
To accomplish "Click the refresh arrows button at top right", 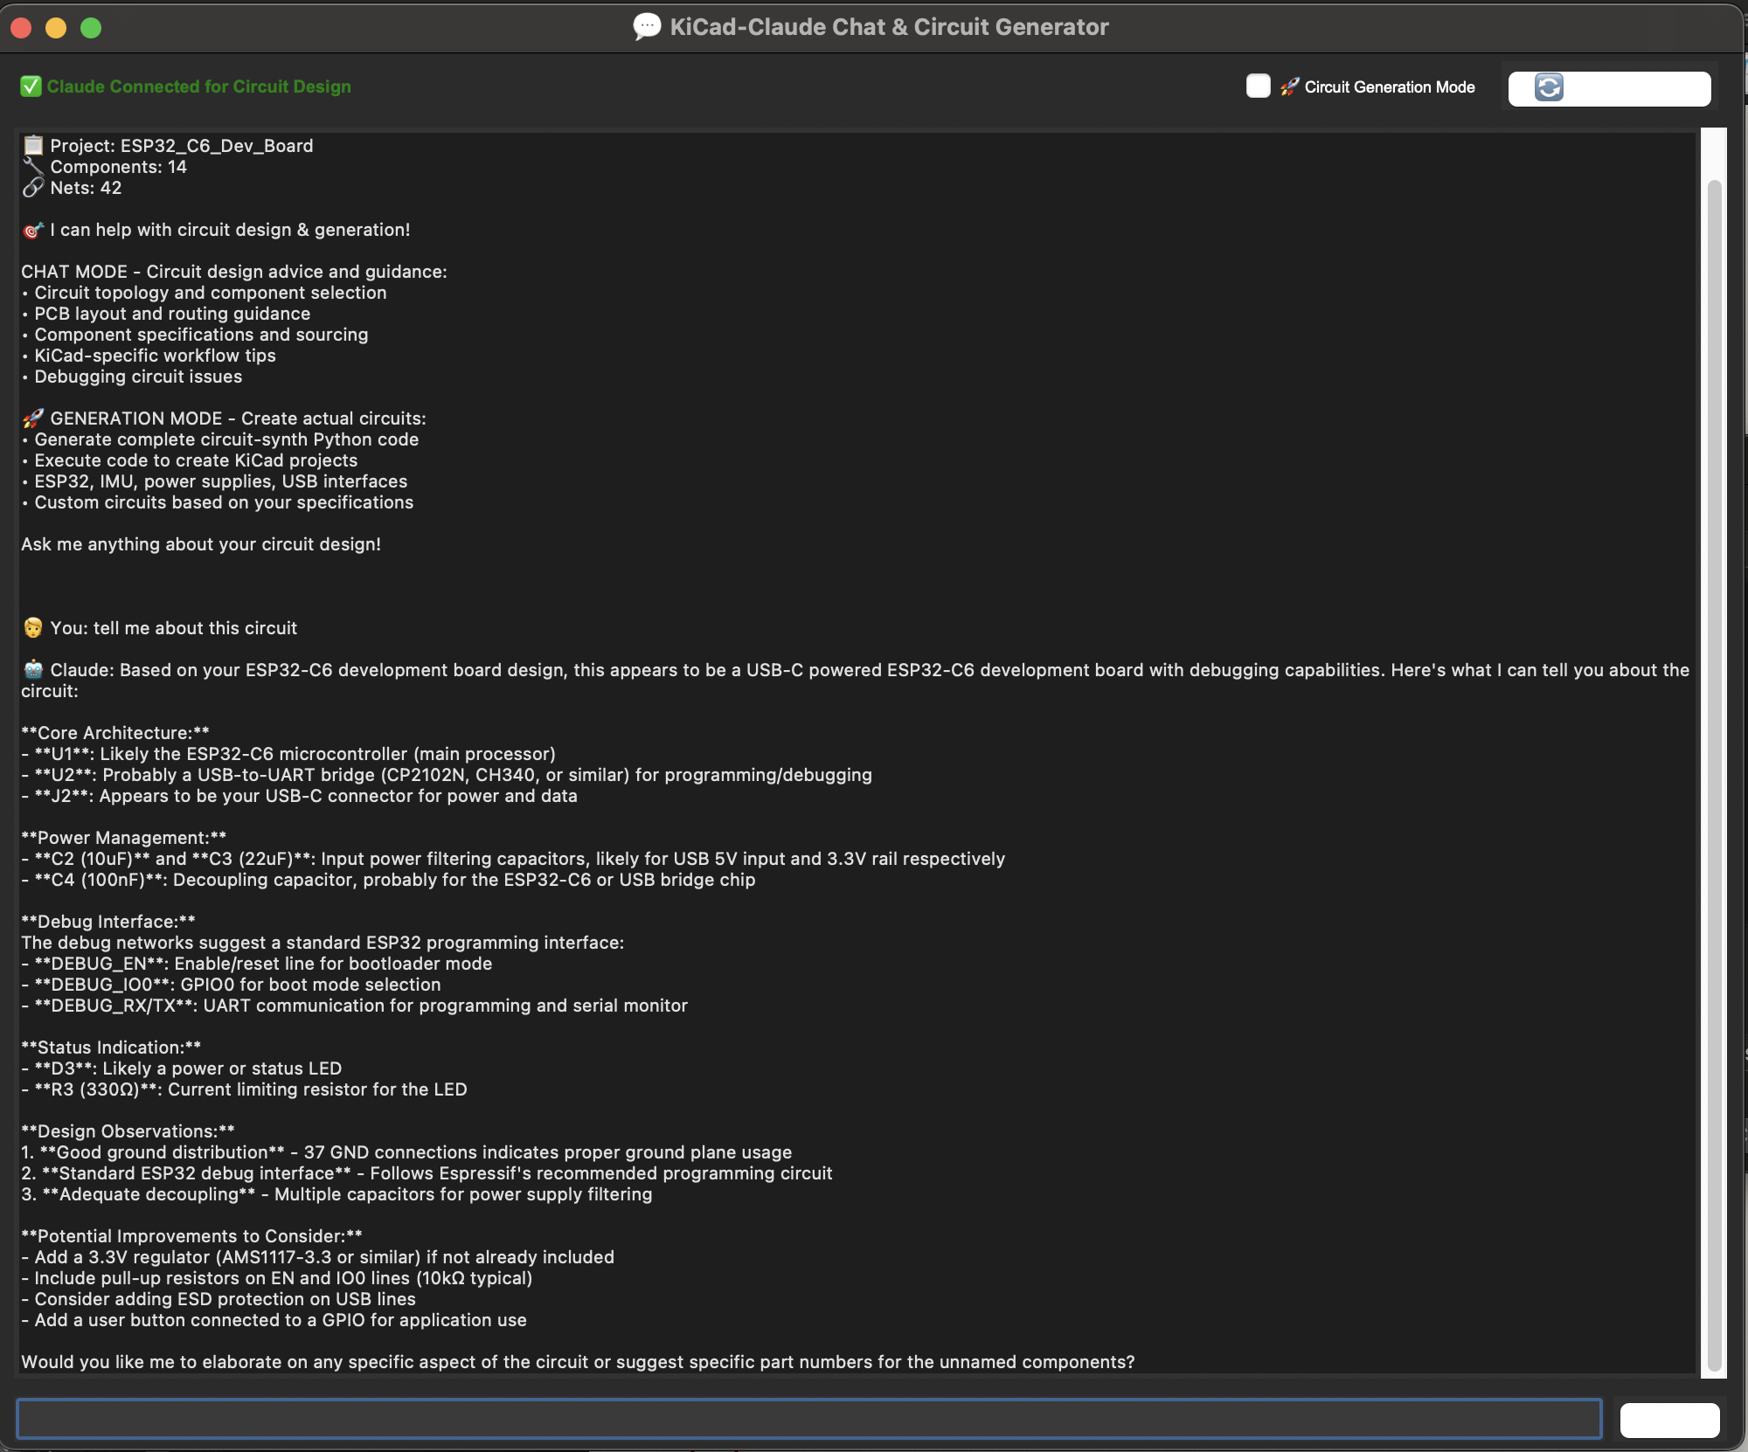I will pyautogui.click(x=1609, y=88).
